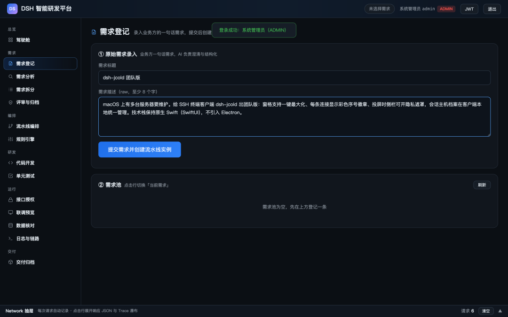This screenshot has height=317, width=508.
Task: Click the 需求登记 document icon in sidebar
Action: point(10,63)
